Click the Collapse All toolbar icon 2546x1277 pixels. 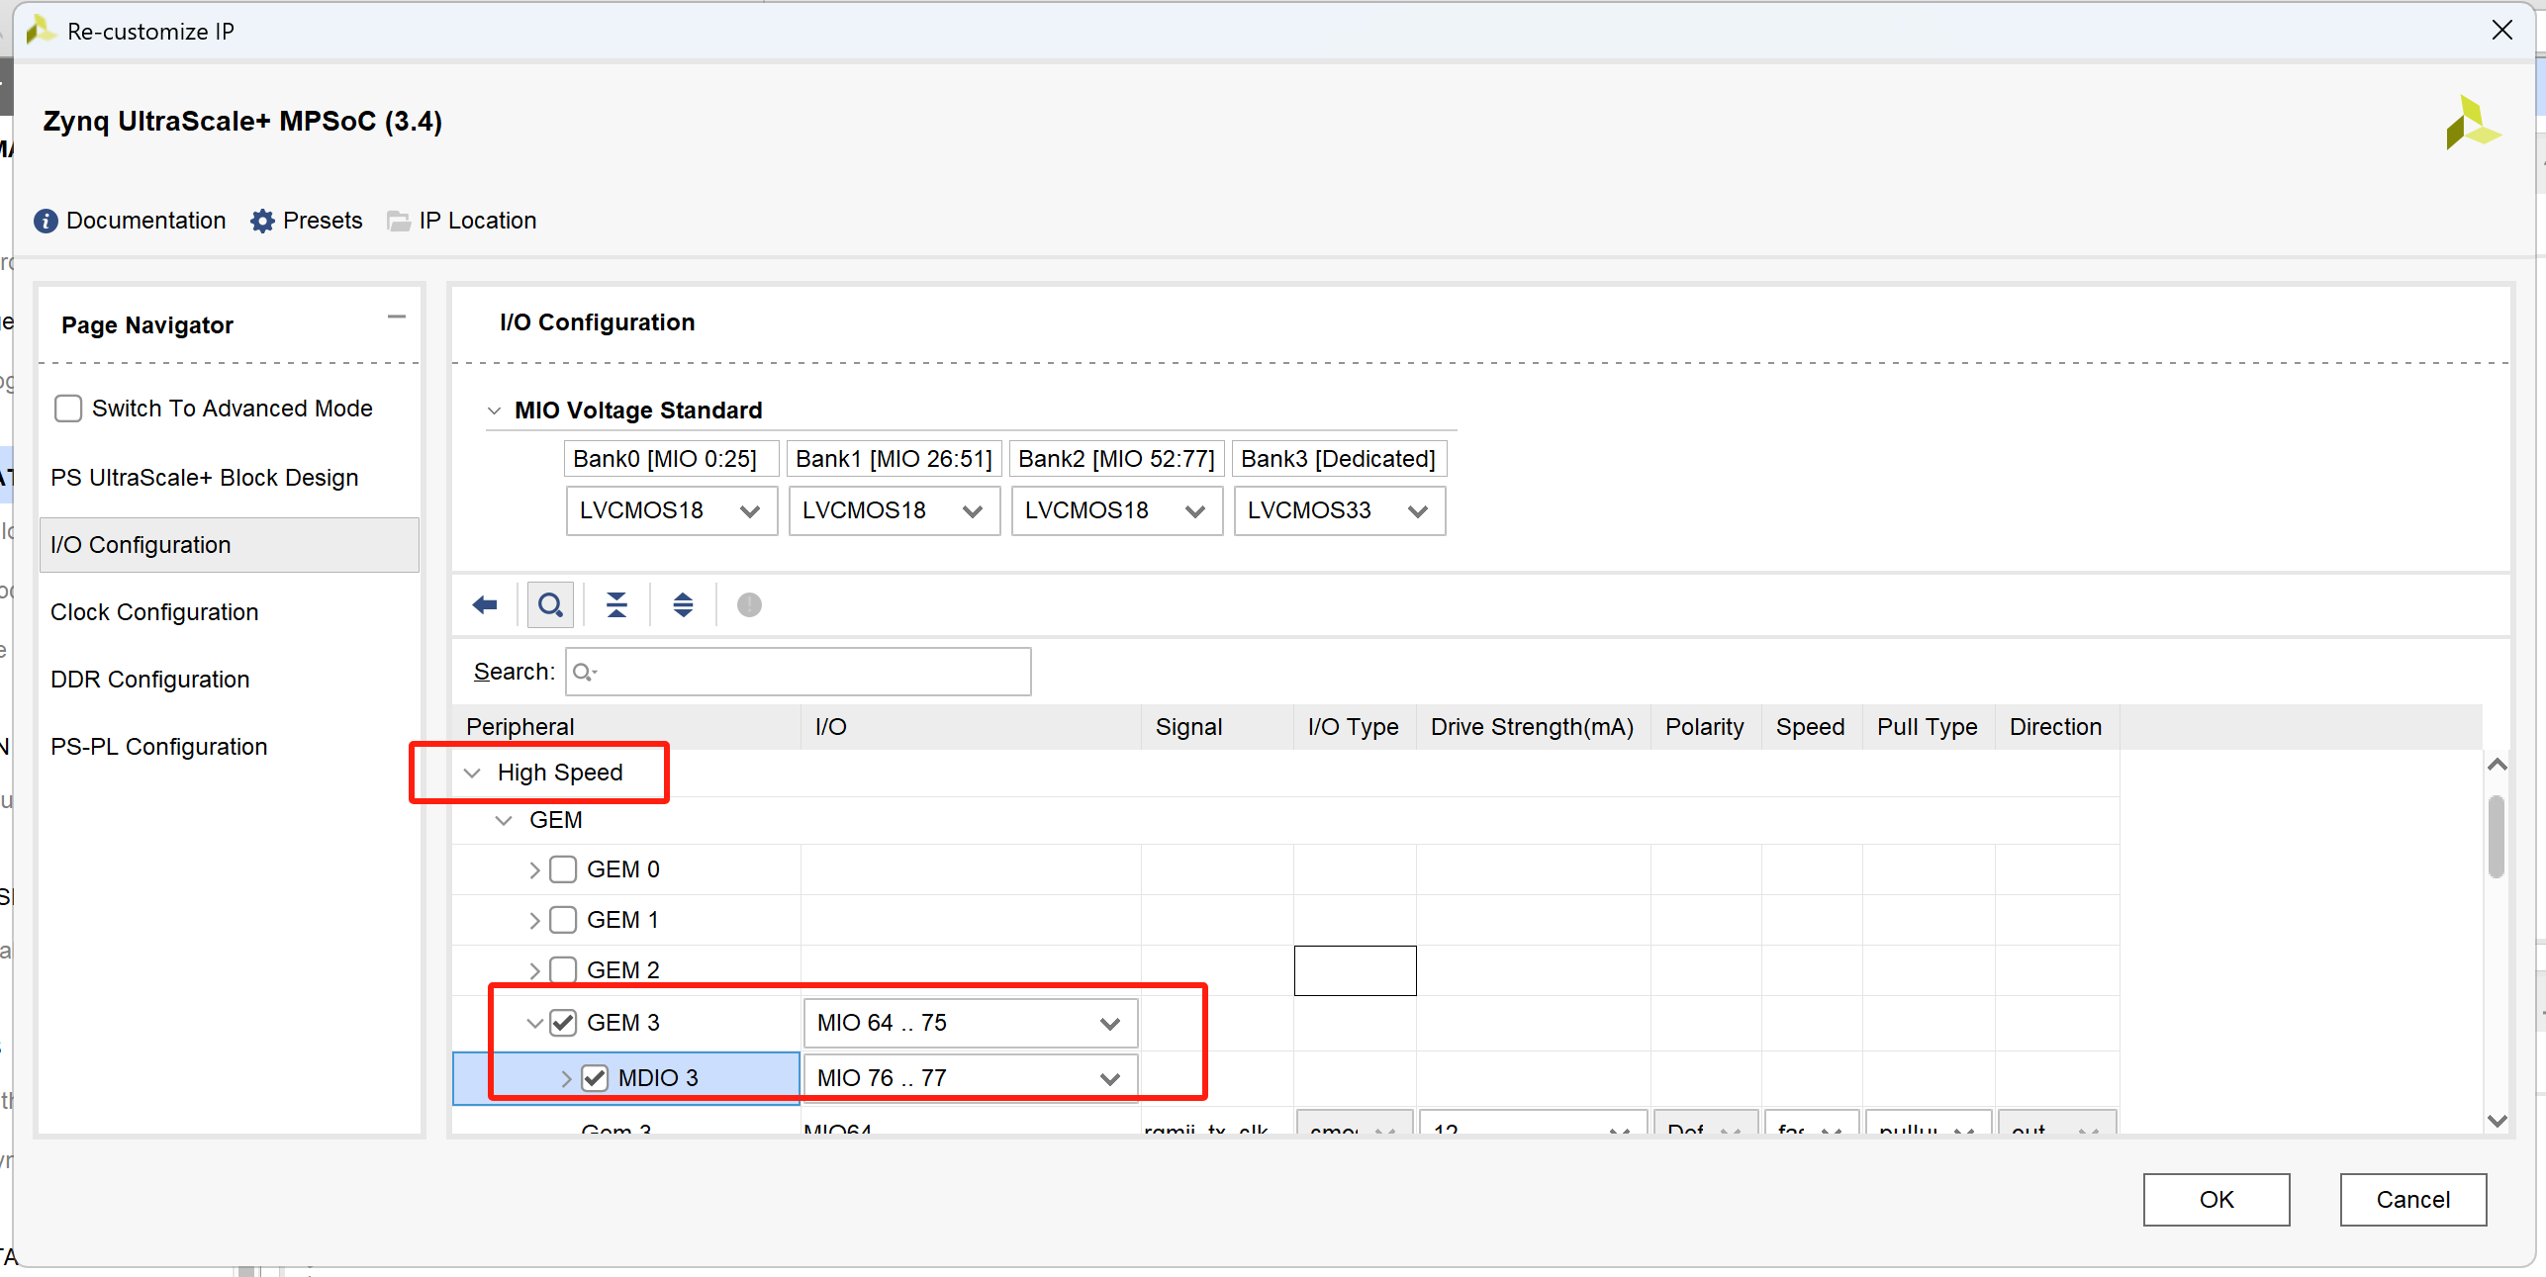[x=616, y=604]
